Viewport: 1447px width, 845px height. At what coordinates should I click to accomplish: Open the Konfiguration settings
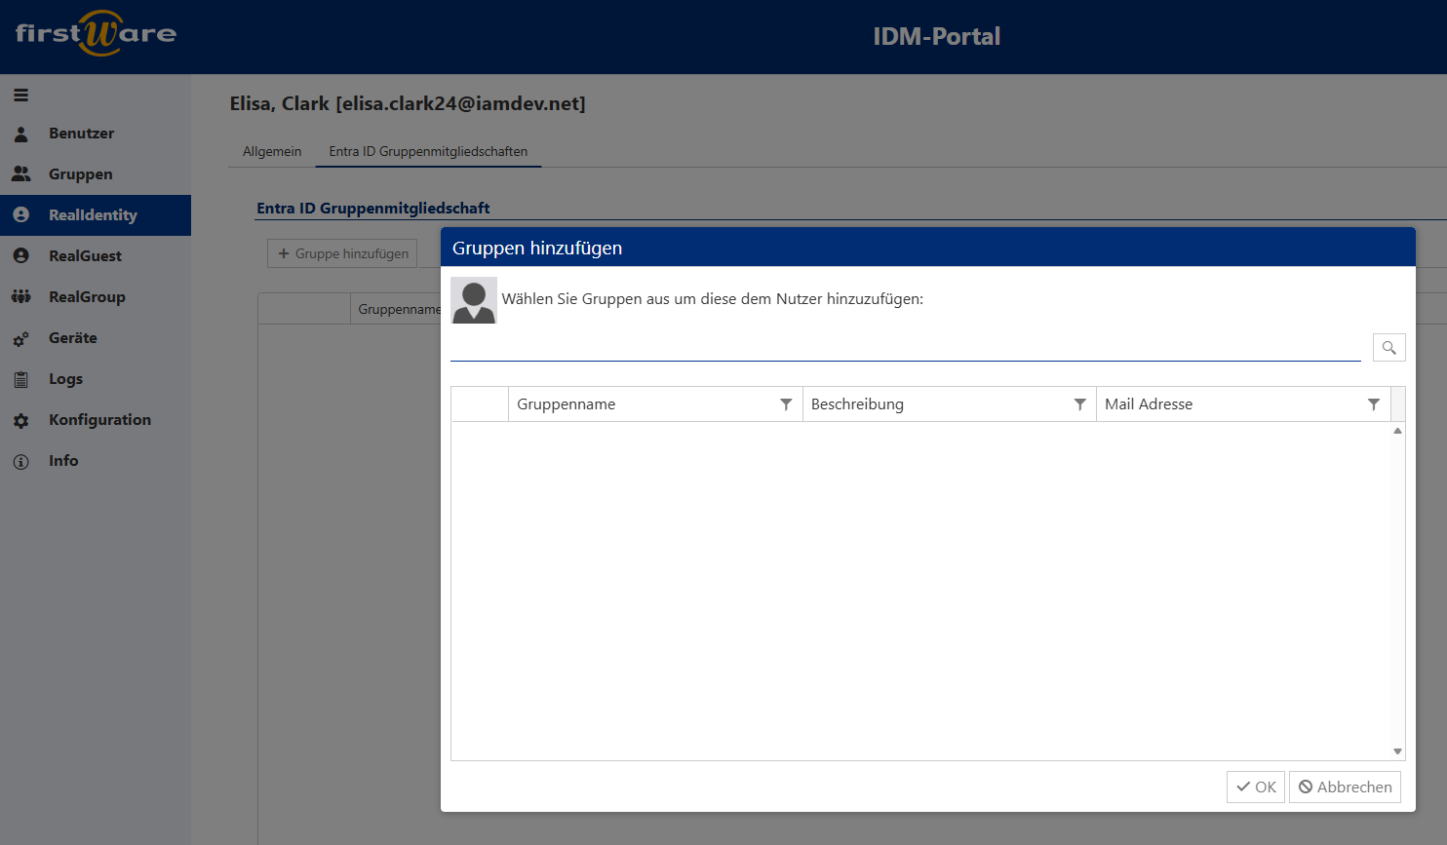click(98, 419)
